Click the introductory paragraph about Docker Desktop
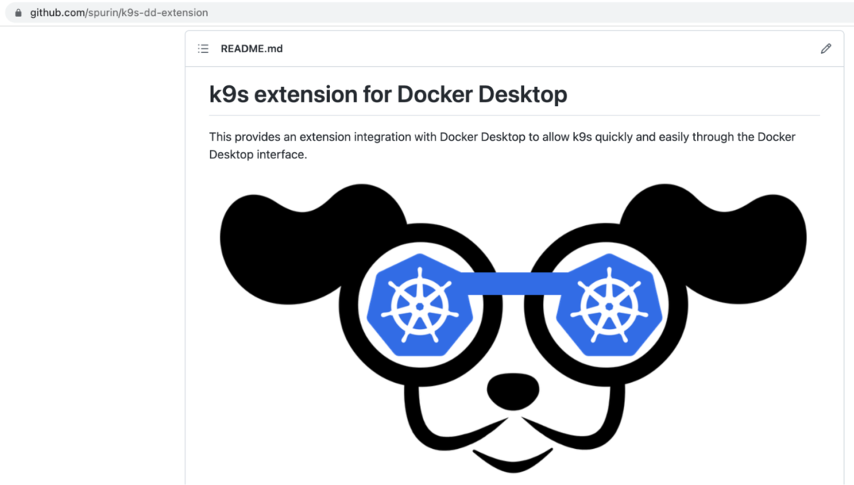 502,145
